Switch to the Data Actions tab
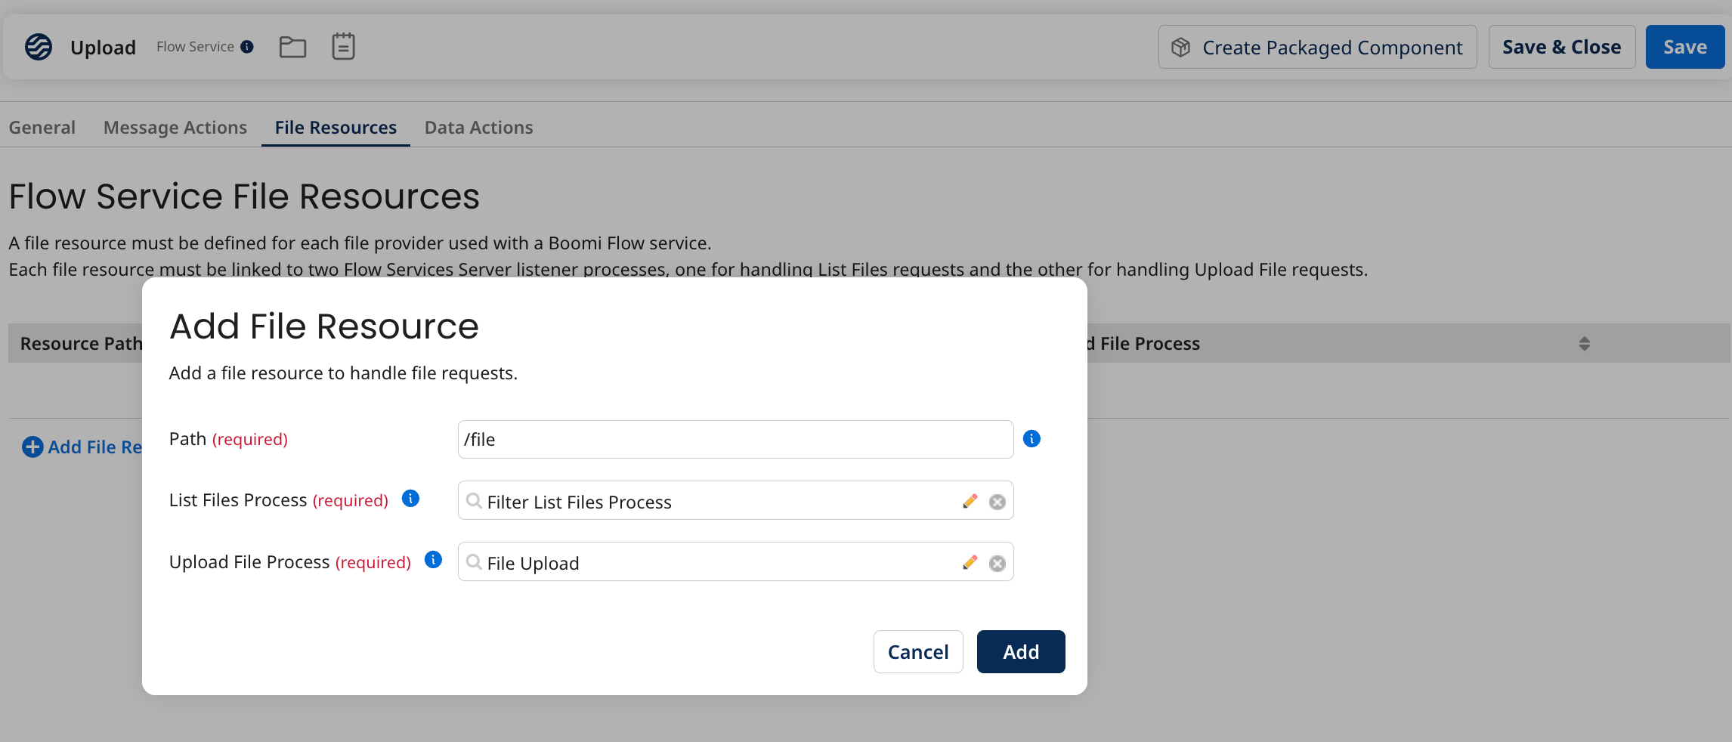The height and width of the screenshot is (742, 1732). [478, 127]
